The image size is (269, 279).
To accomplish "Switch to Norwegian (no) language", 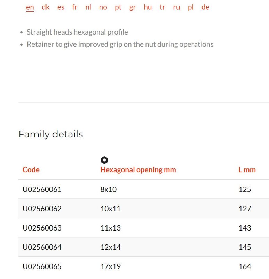I will click(103, 7).
